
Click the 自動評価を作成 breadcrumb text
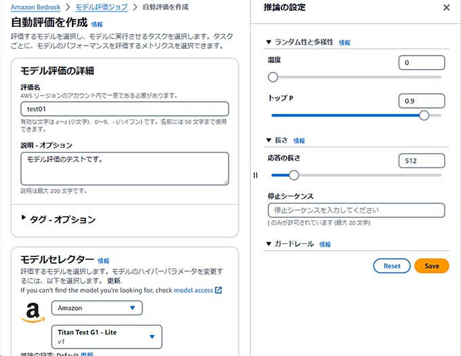[165, 7]
